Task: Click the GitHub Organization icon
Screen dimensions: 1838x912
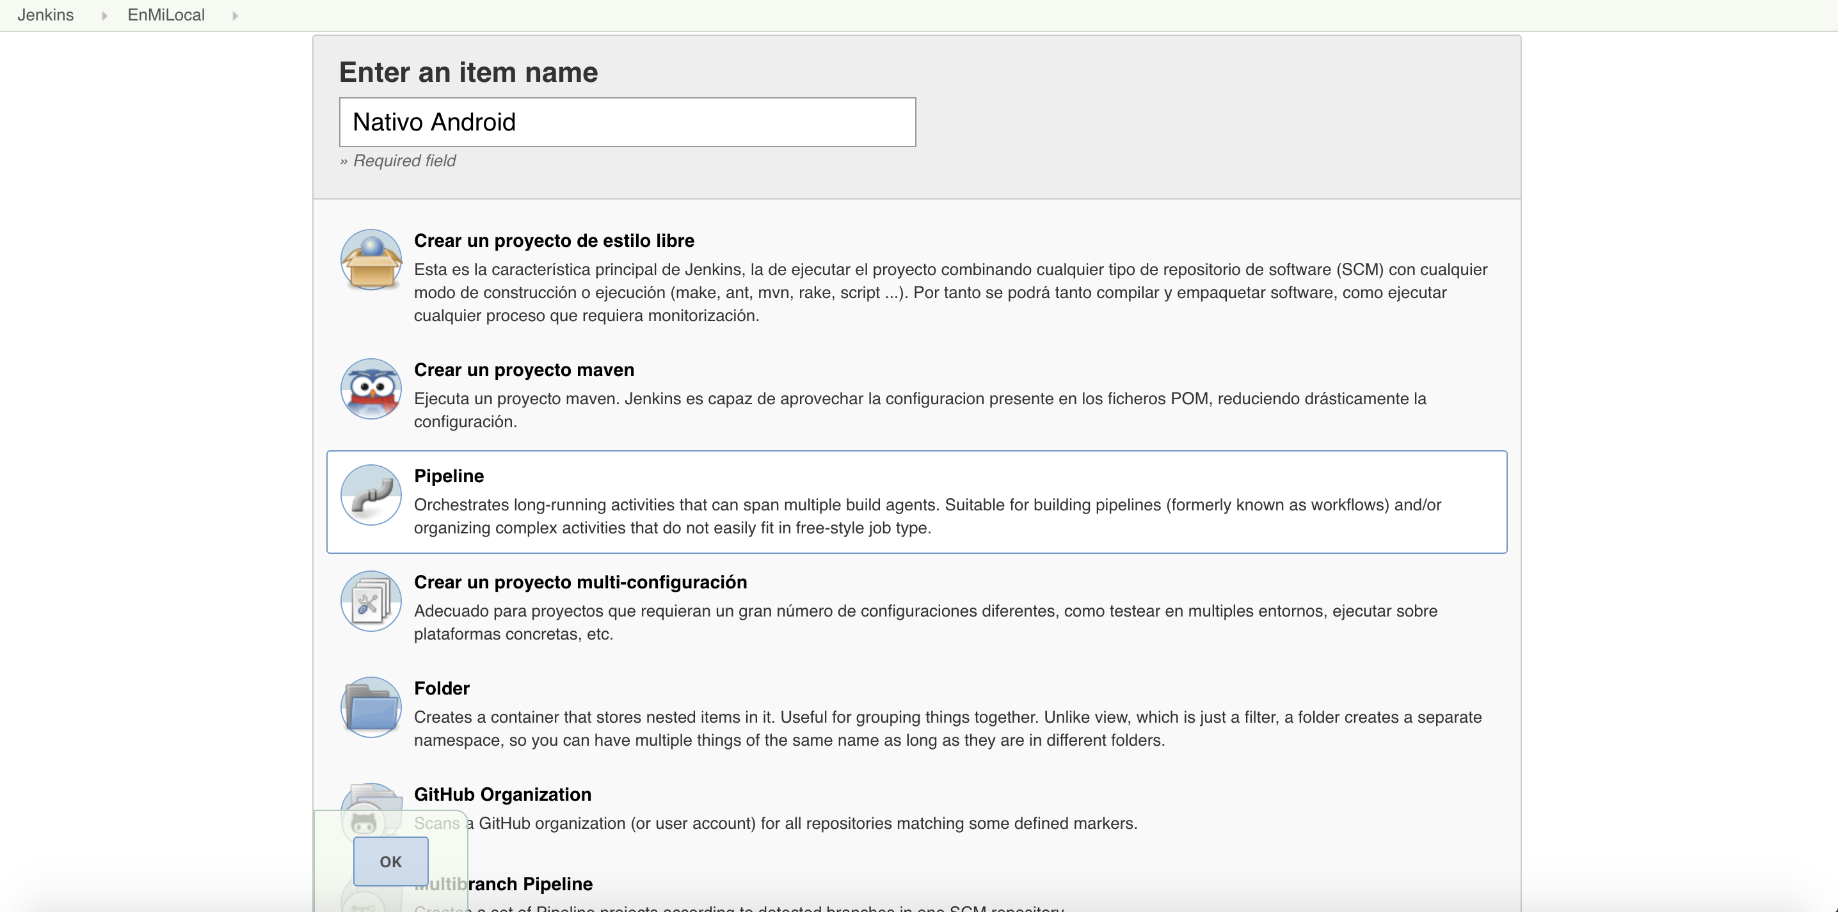Action: [371, 814]
